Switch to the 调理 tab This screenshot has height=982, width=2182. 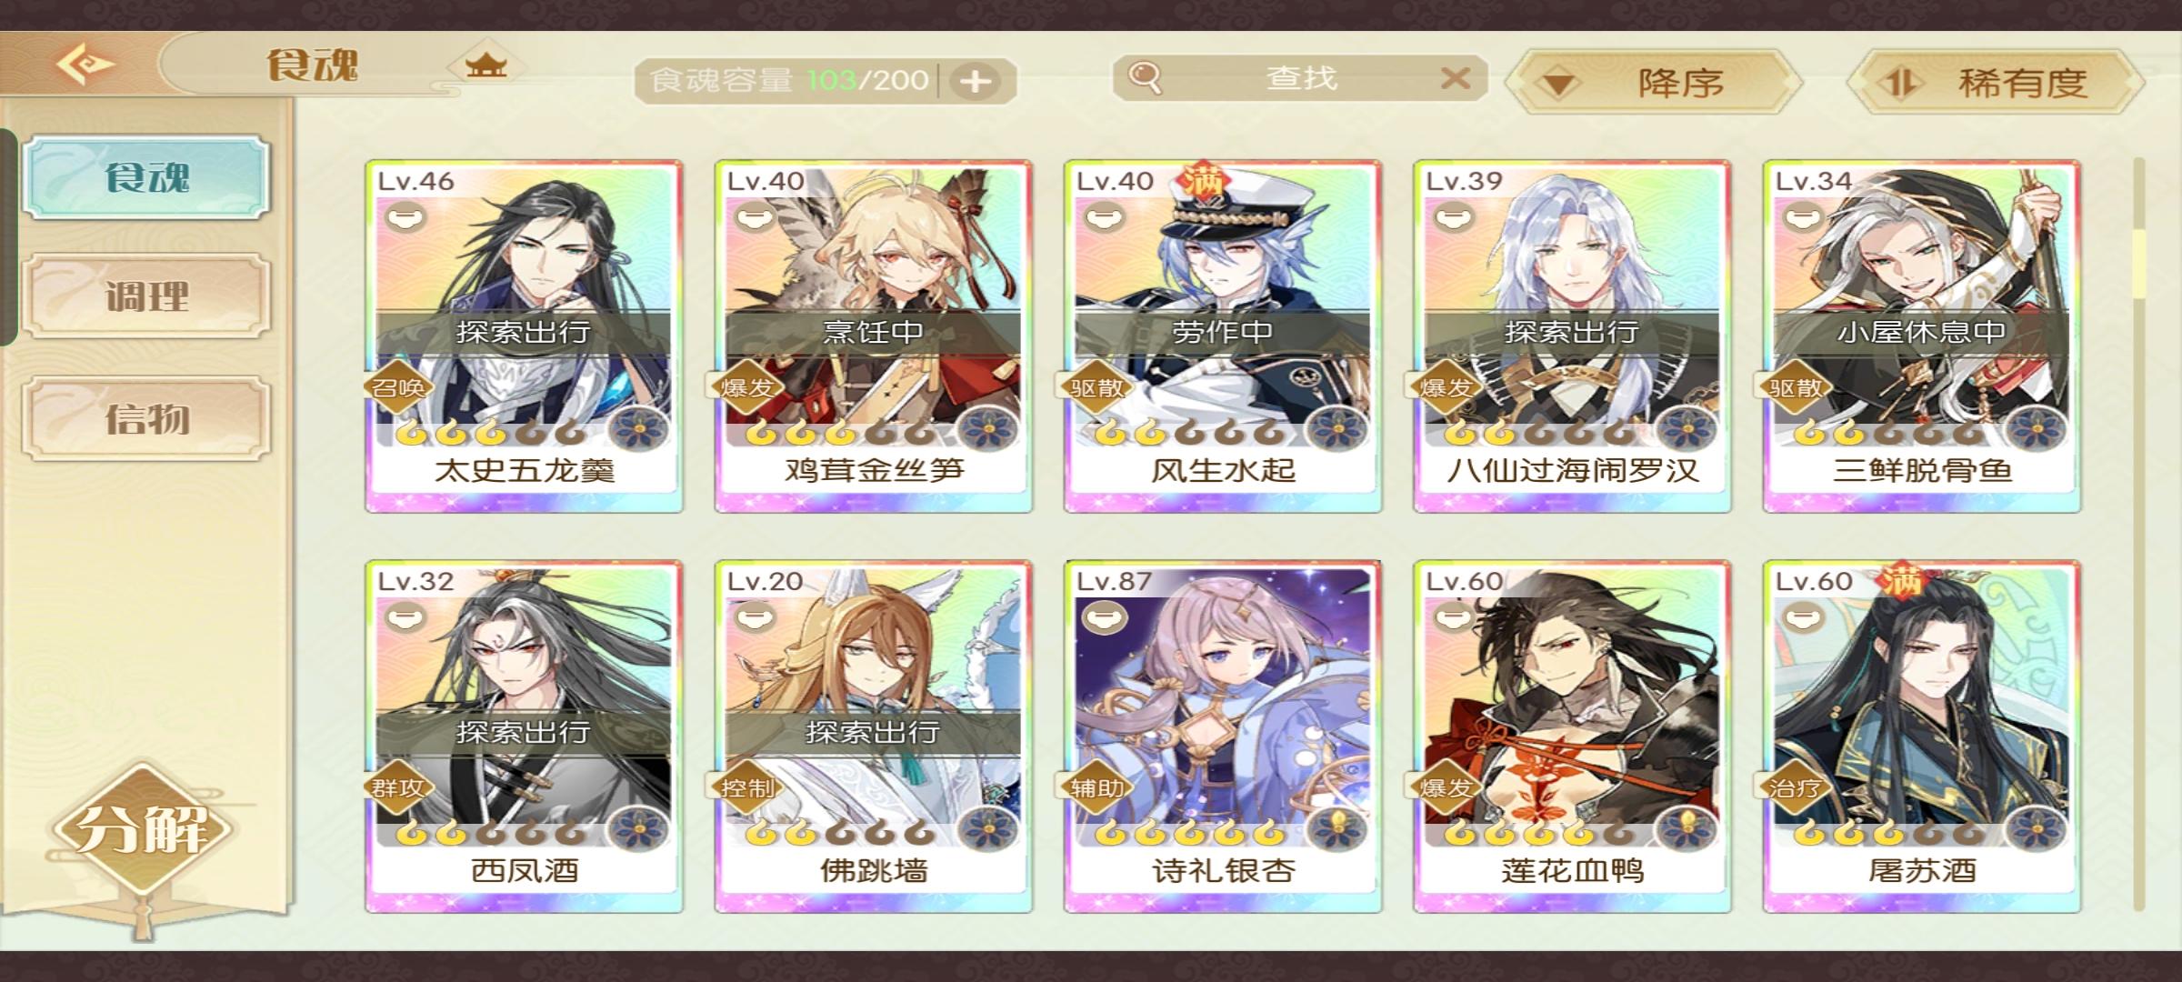tap(146, 296)
